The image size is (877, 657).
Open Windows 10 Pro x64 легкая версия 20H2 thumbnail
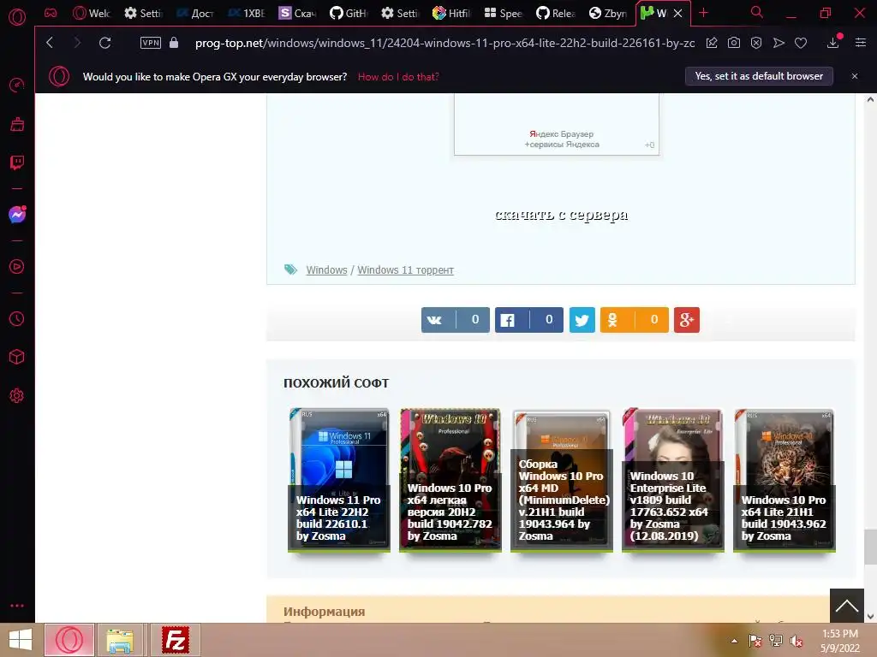tap(450, 480)
